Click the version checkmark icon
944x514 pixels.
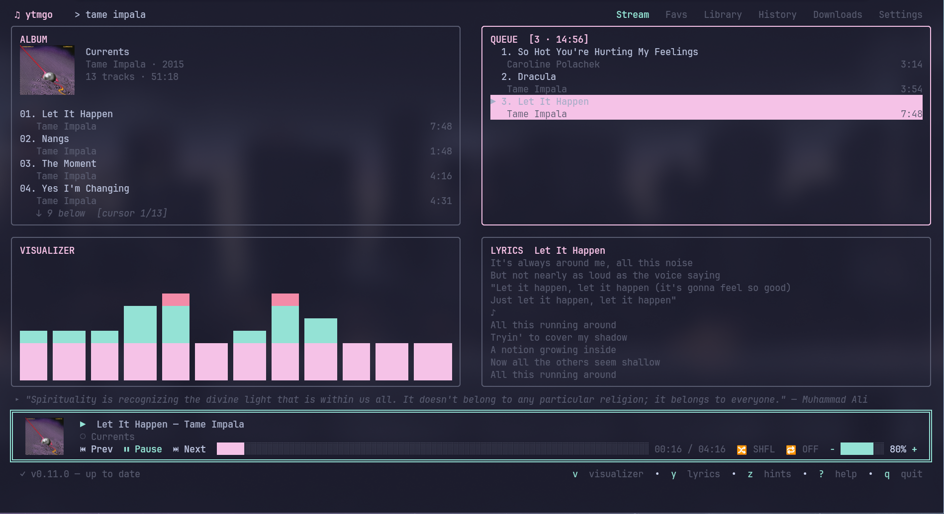pyautogui.click(x=23, y=474)
